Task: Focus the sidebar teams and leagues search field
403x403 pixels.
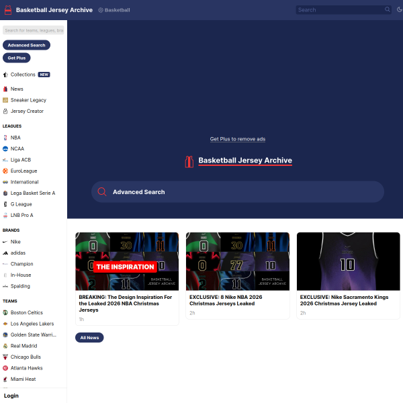Action: pyautogui.click(x=34, y=30)
